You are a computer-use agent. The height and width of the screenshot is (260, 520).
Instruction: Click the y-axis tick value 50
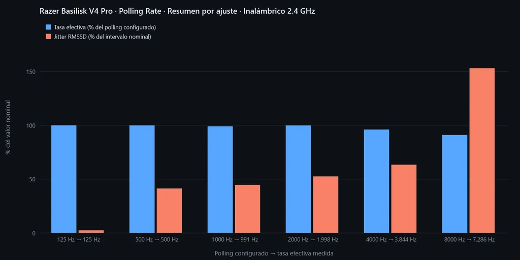32,179
